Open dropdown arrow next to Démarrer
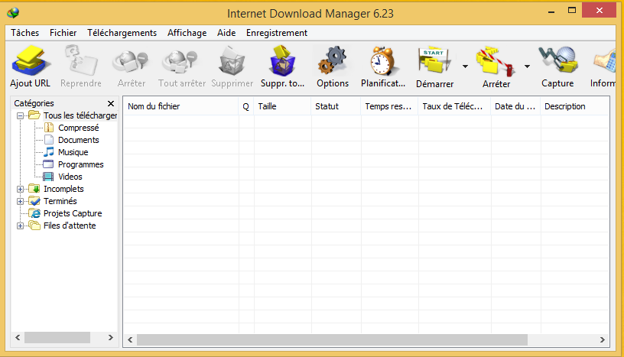Viewport: 624px width, 357px height. point(465,67)
